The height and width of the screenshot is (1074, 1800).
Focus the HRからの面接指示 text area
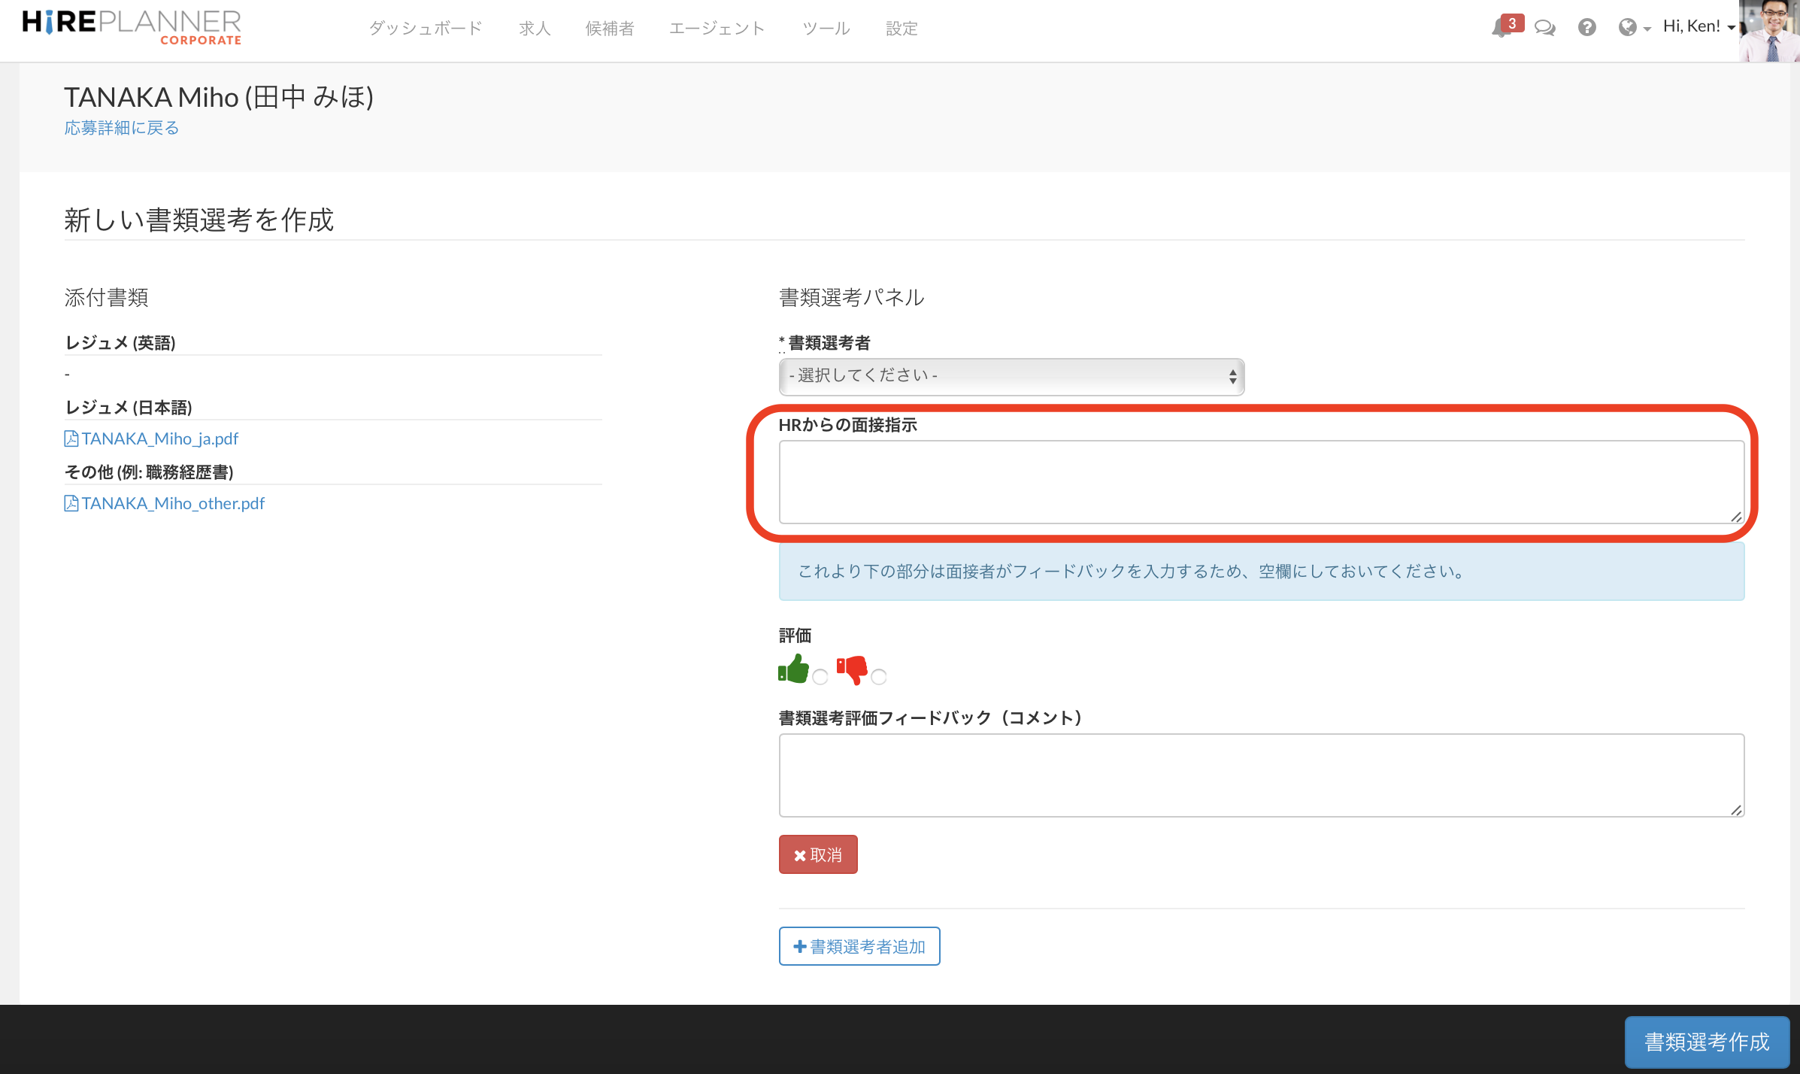click(x=1261, y=481)
